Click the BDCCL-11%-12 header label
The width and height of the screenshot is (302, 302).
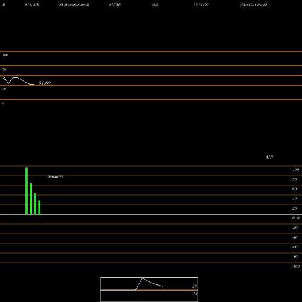point(254,5)
